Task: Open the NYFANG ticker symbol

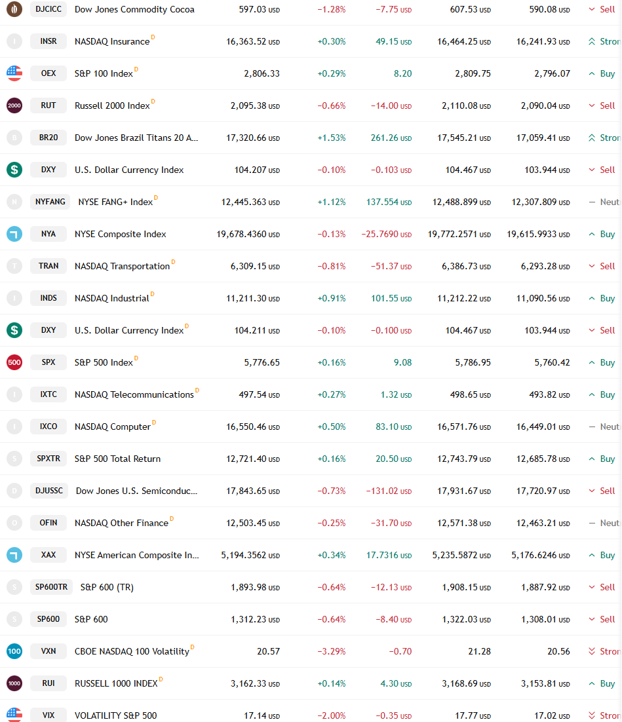Action: 50,202
